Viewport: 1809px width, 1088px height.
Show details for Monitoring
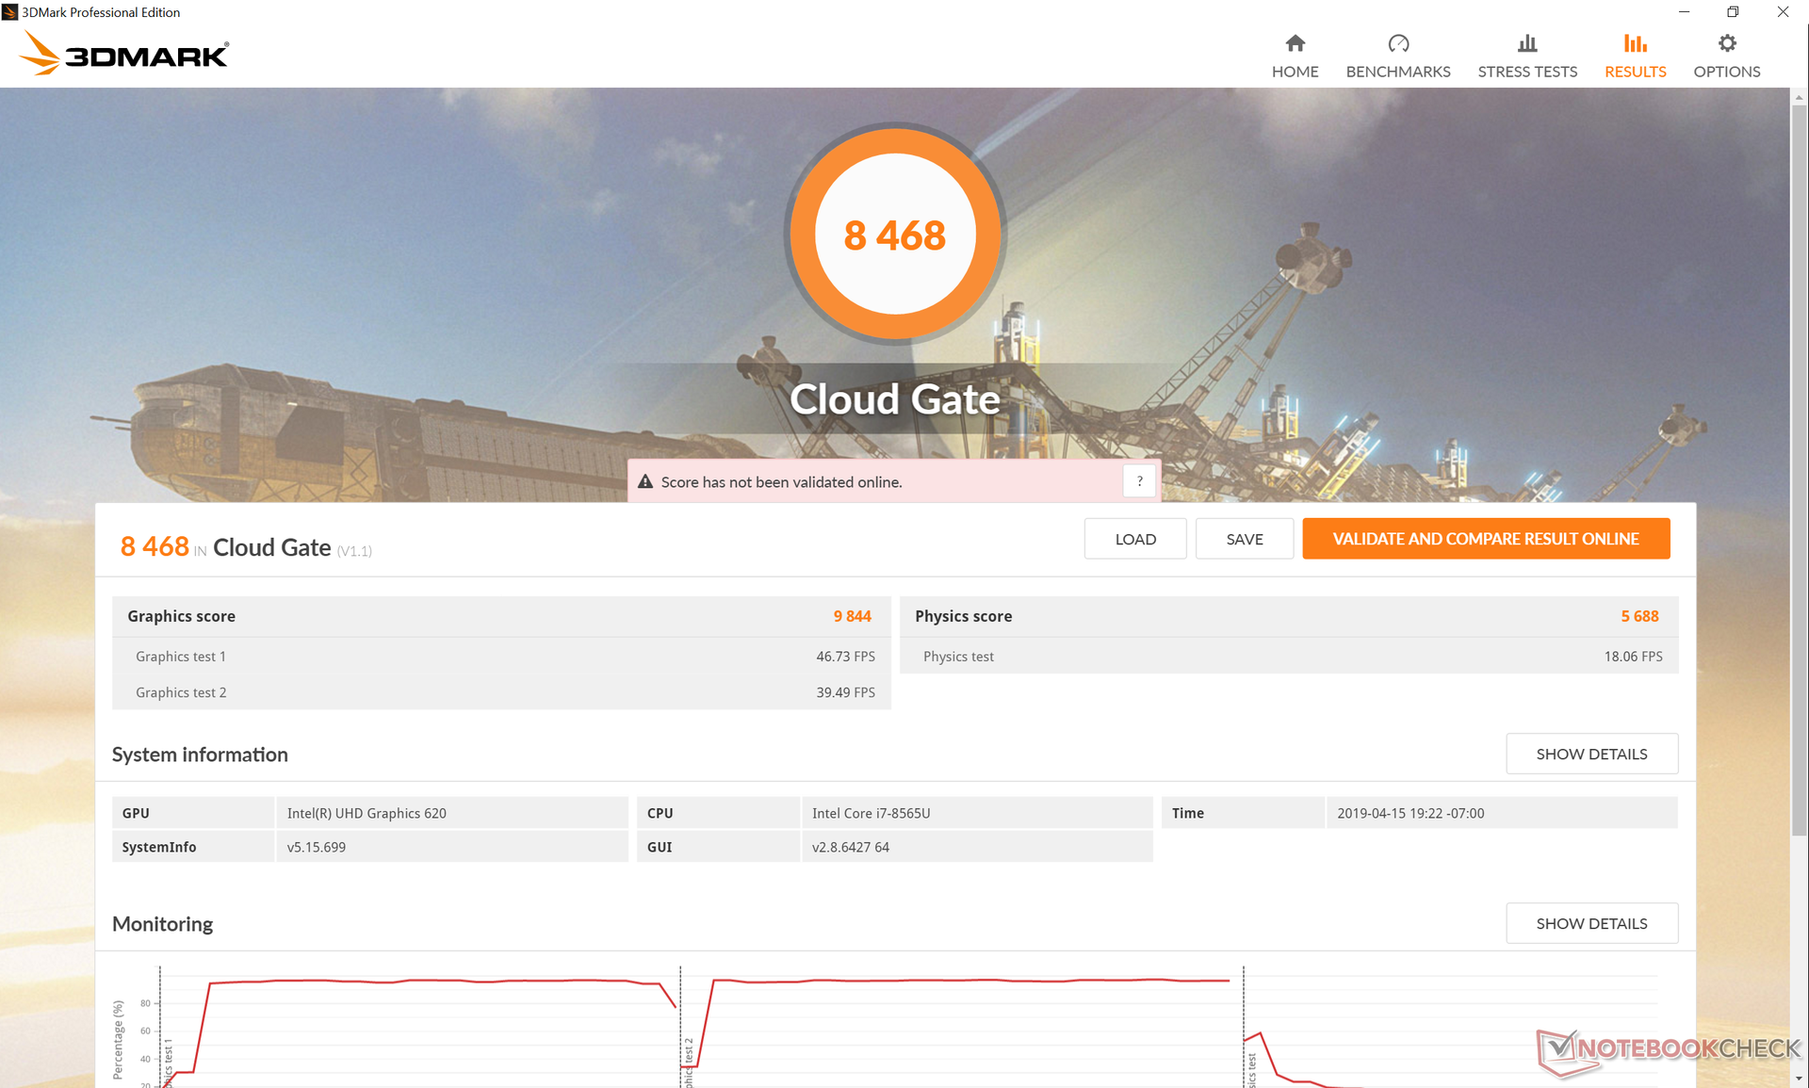click(x=1591, y=923)
